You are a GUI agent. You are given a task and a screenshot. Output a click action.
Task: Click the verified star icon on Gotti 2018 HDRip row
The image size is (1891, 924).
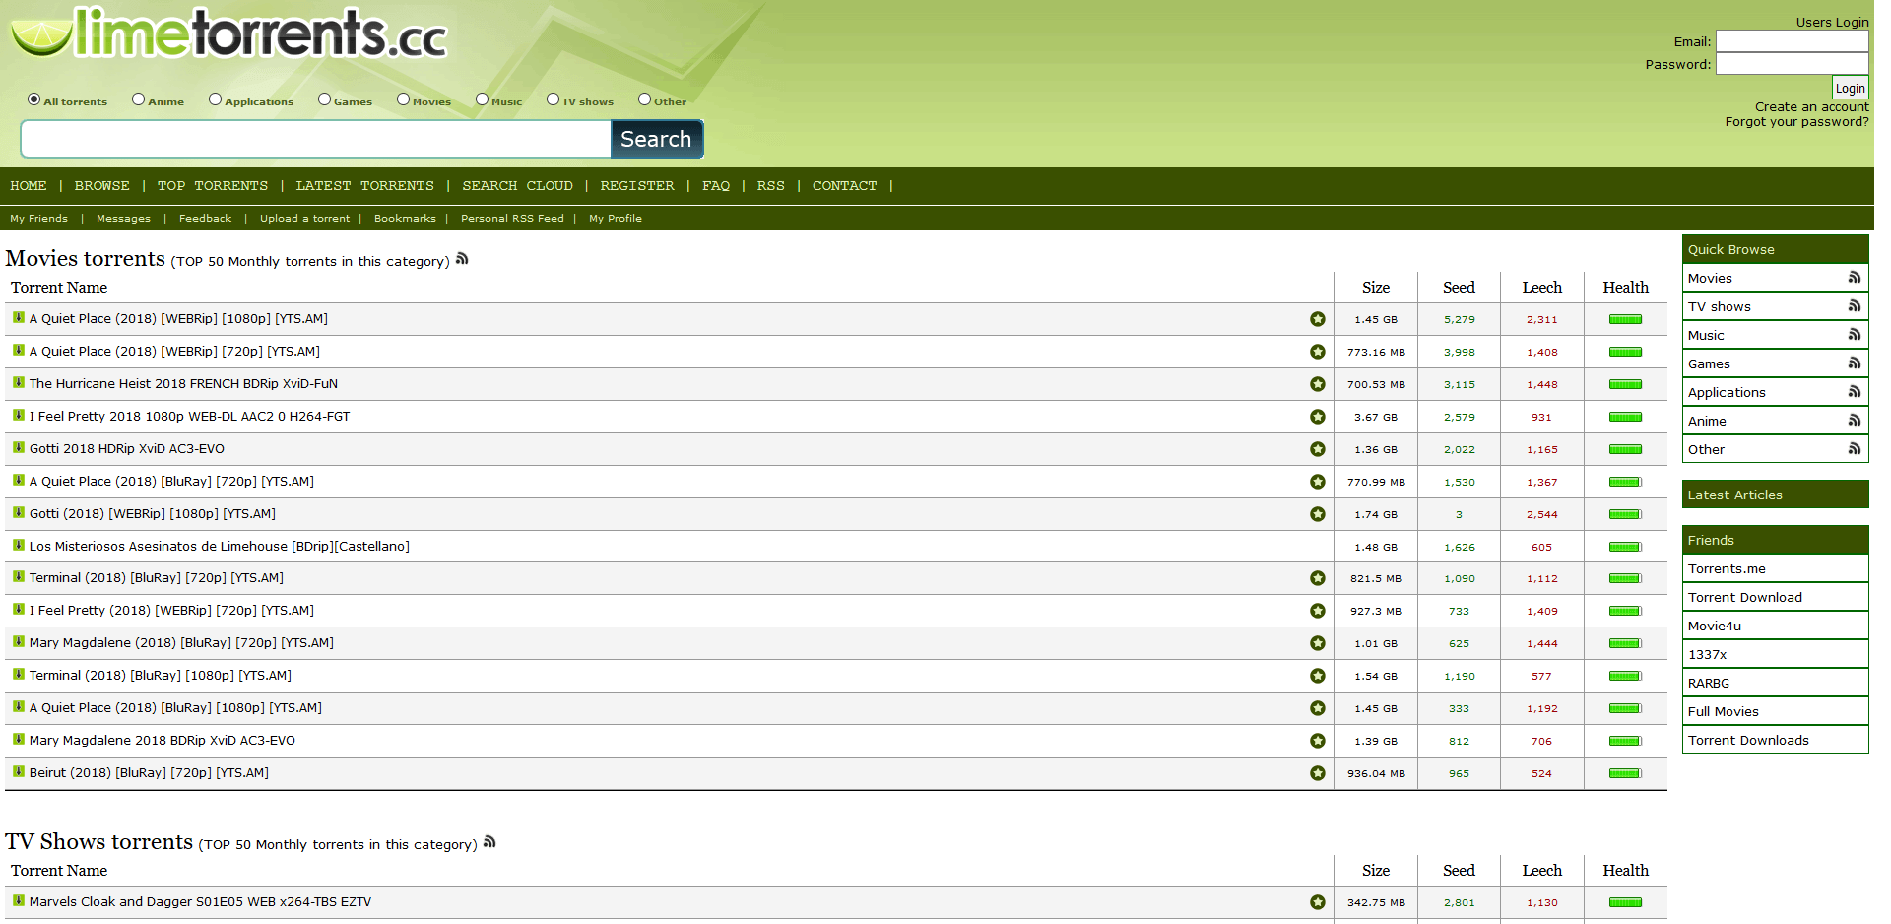[1317, 449]
